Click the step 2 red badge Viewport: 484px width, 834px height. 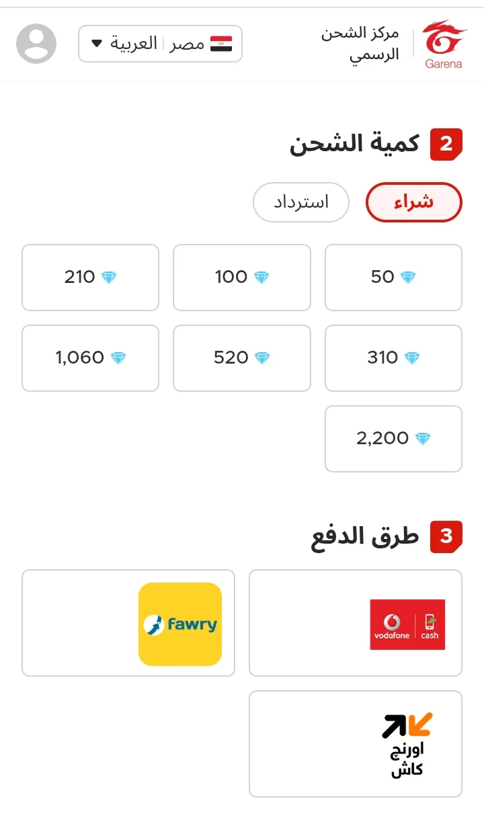pyautogui.click(x=446, y=144)
